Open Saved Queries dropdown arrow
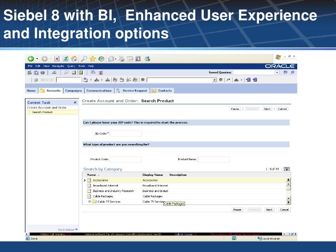 pyautogui.click(x=277, y=72)
